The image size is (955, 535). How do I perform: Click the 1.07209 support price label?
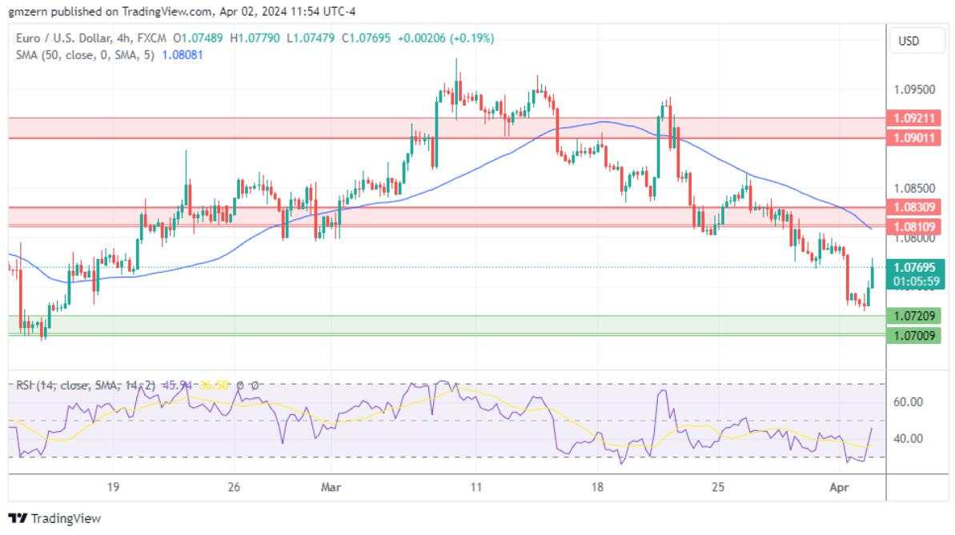914,316
